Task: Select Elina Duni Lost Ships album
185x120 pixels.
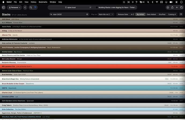Action: (x=93, y=117)
